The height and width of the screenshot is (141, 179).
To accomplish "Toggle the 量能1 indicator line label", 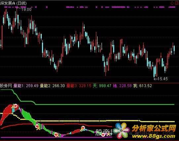I will click(x=26, y=86).
